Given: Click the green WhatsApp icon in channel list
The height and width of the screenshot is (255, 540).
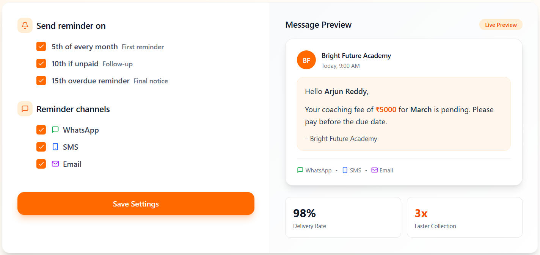Looking at the screenshot, I should [x=55, y=130].
